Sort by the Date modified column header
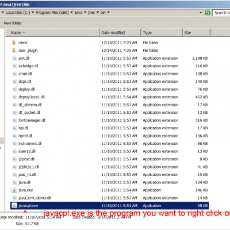This screenshot has height=230, width=230. coord(120,33)
